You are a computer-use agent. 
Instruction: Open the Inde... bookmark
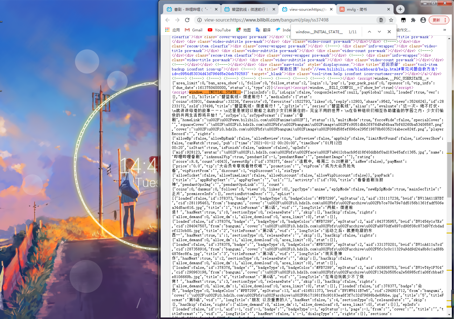tap(283, 30)
